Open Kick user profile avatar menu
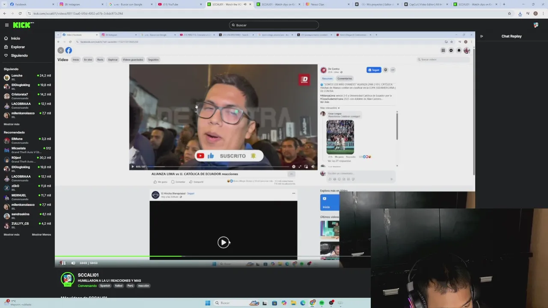The height and width of the screenshot is (308, 548). tap(536, 25)
